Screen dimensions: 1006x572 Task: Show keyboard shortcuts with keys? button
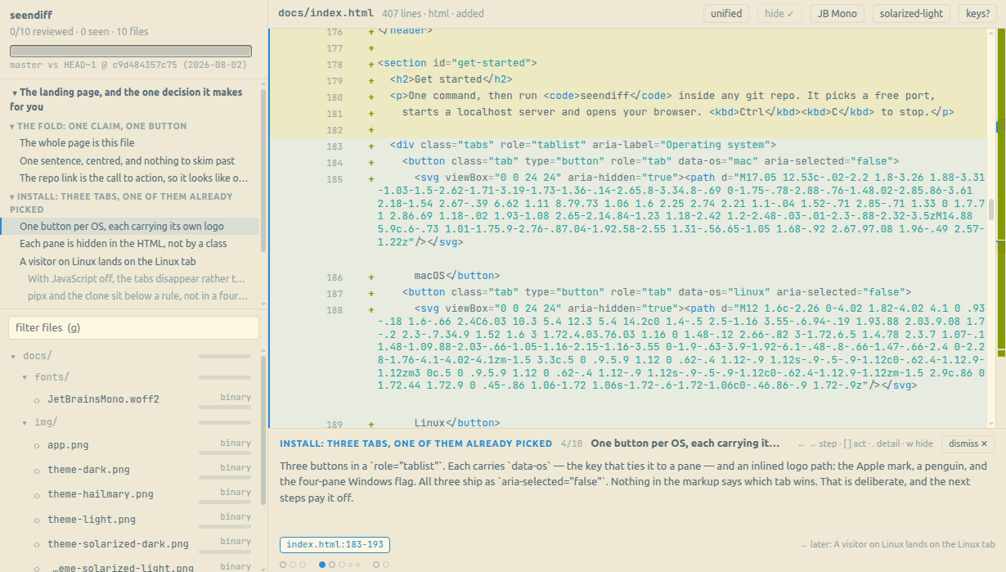tap(978, 13)
